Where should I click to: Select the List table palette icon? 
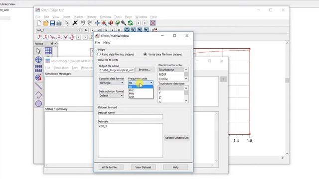click(38, 69)
